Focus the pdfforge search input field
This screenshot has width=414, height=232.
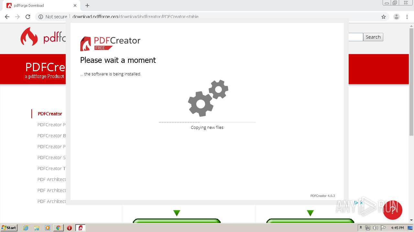pos(356,37)
